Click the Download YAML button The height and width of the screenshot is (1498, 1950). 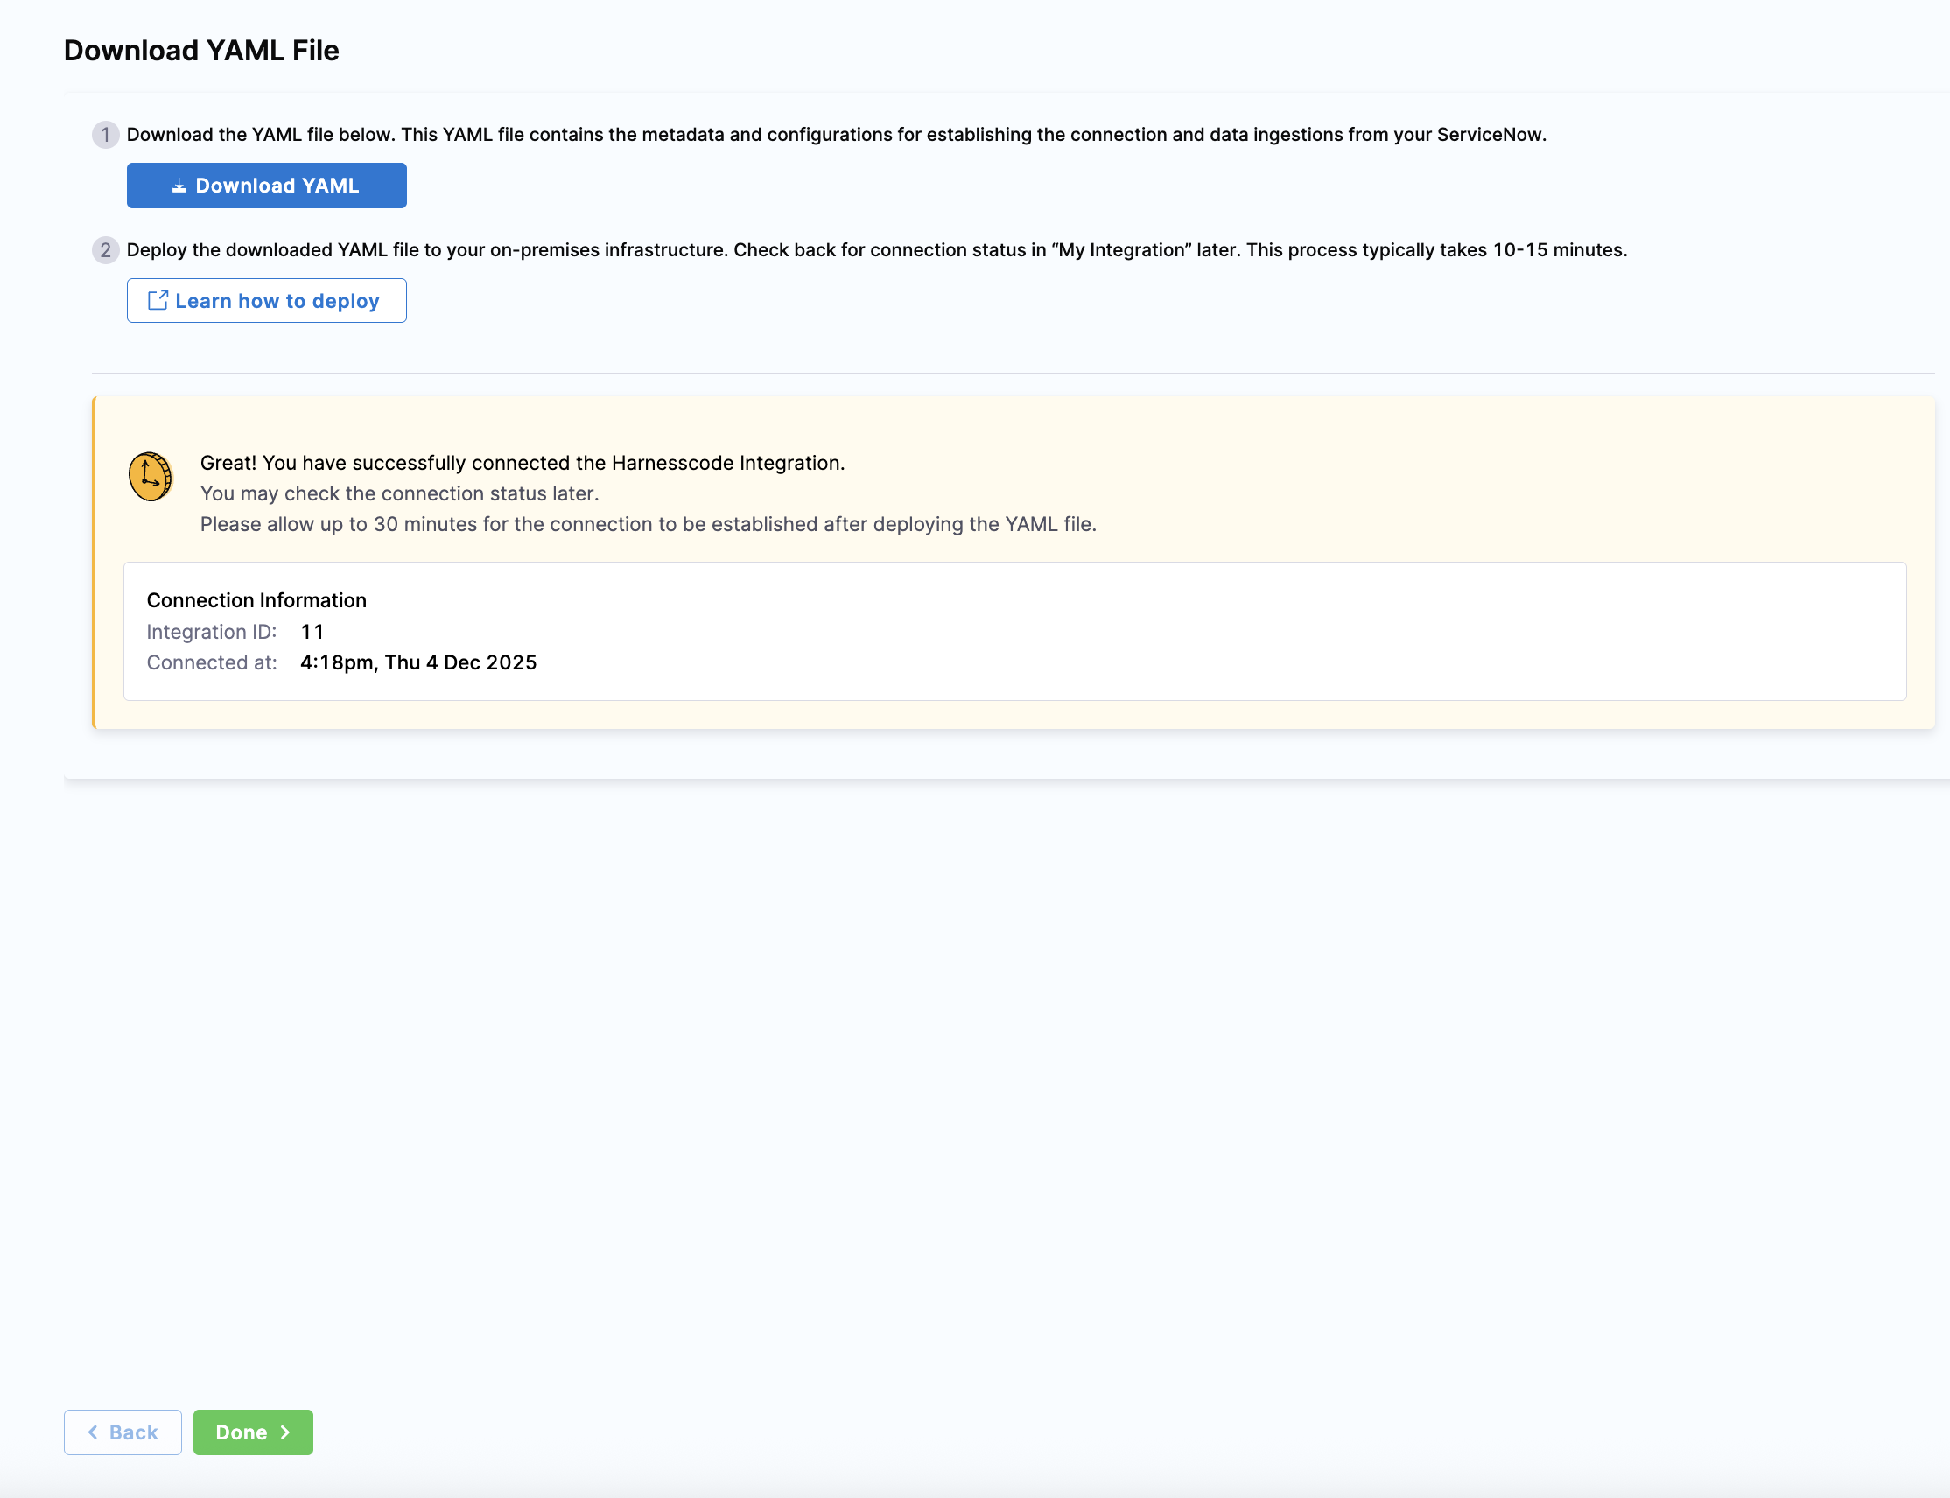pos(266,185)
